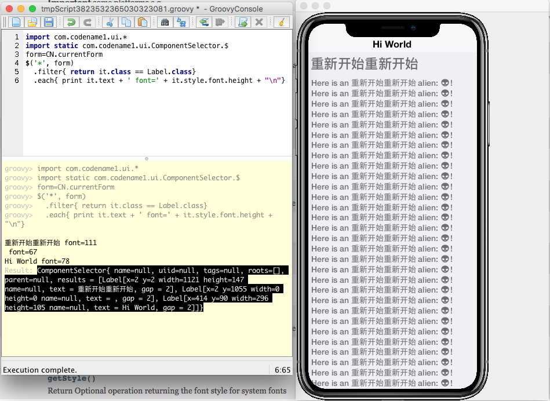Tap the Hi World title in simulator

coord(392,45)
